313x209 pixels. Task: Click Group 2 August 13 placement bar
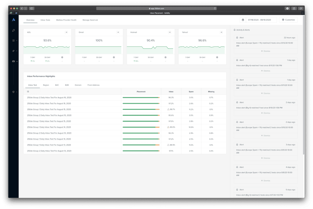[141, 151]
